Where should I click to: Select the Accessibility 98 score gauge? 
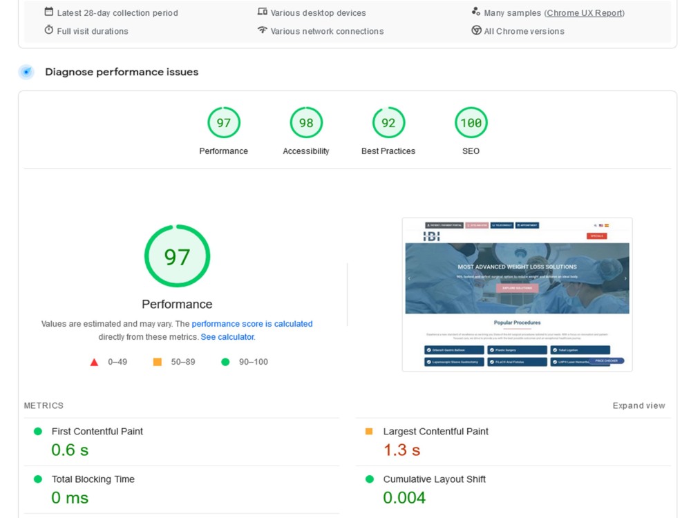coord(306,123)
